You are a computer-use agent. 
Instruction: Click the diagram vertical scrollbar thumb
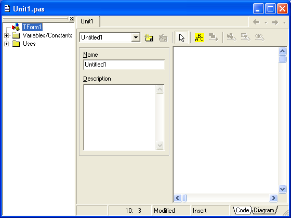tap(283, 59)
